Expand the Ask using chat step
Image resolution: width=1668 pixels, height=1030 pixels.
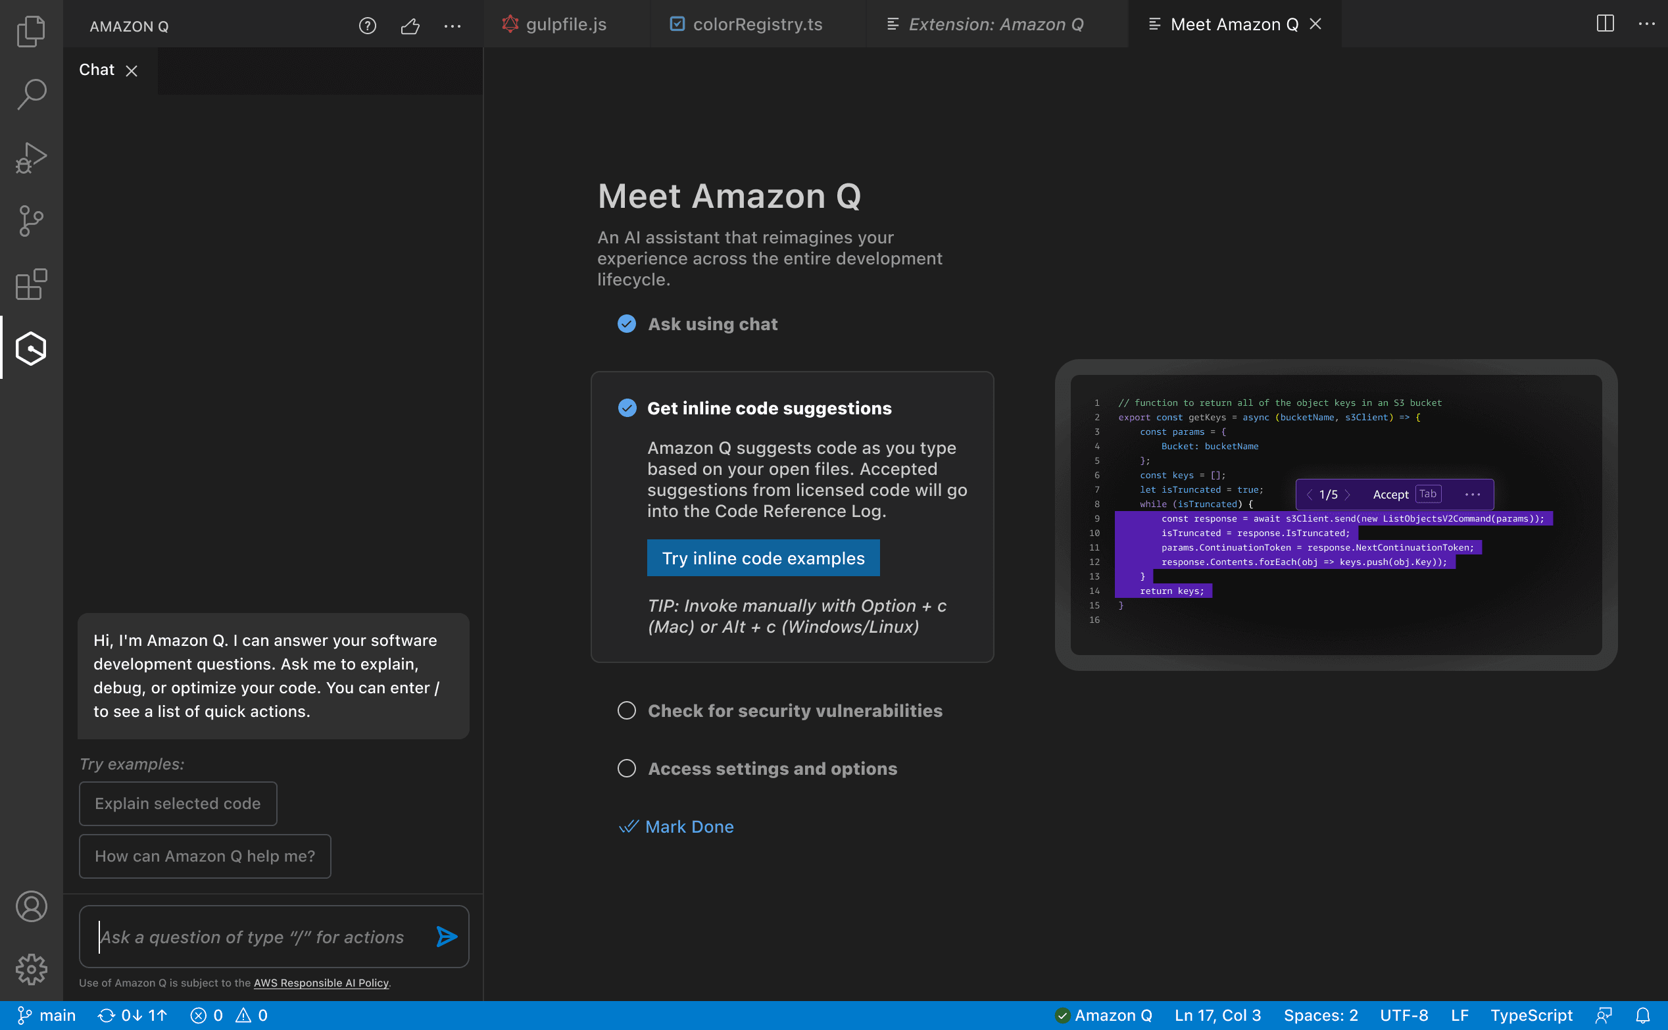pyautogui.click(x=712, y=324)
